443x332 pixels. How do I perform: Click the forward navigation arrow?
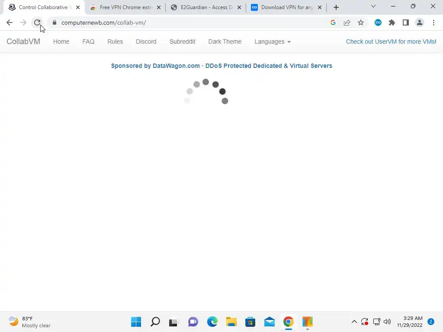click(23, 22)
